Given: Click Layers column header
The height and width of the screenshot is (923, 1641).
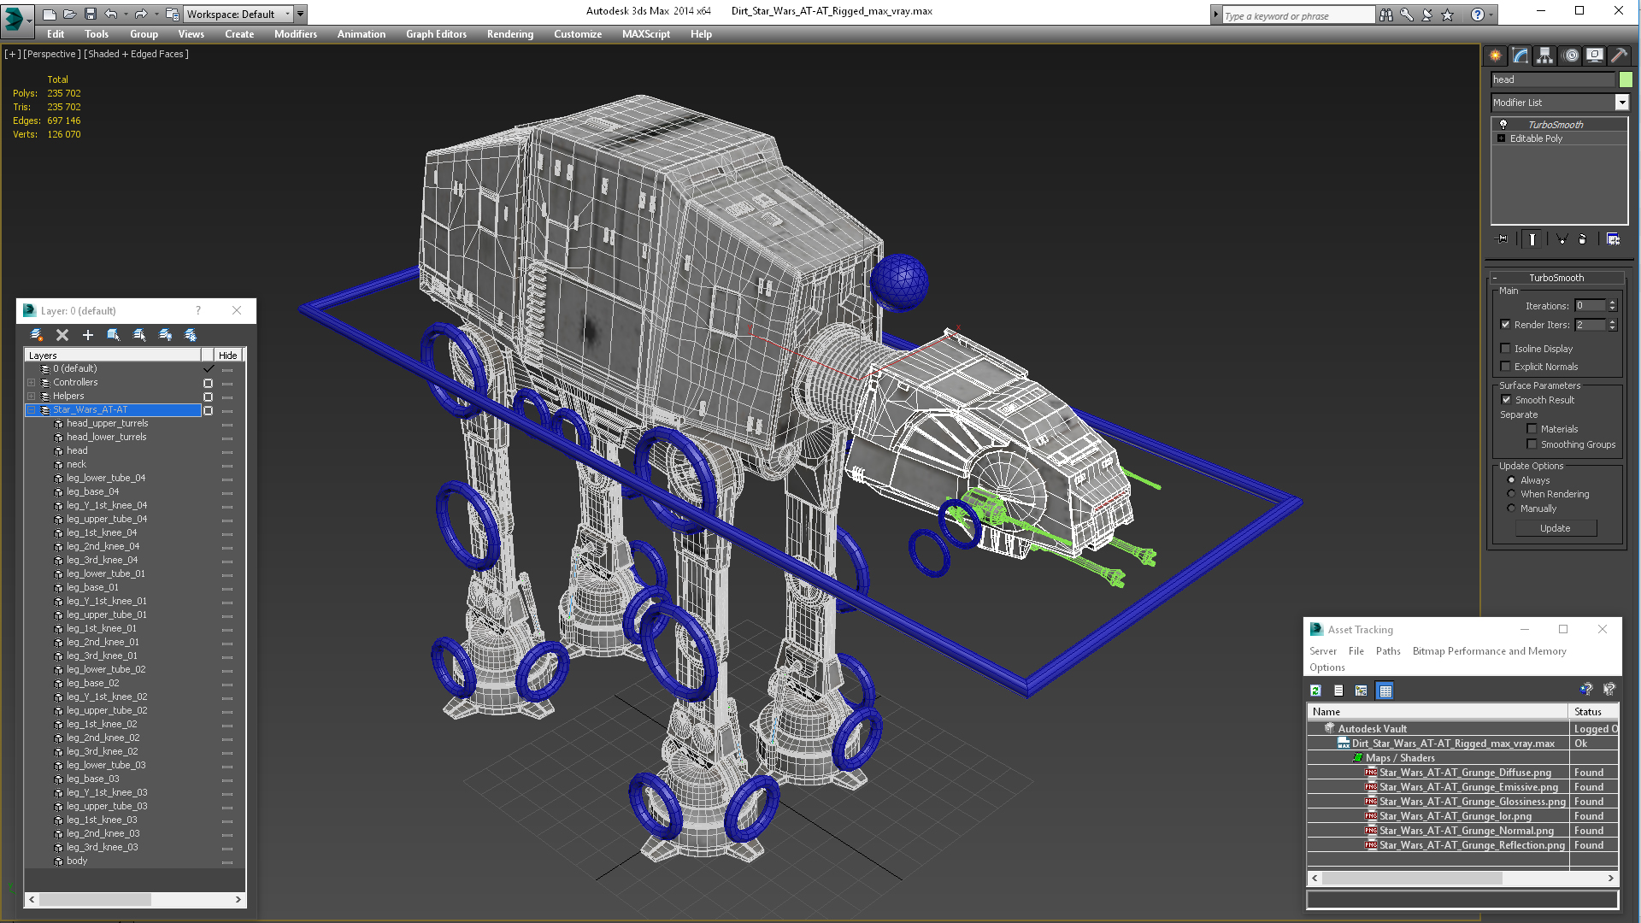Looking at the screenshot, I should tap(112, 356).
